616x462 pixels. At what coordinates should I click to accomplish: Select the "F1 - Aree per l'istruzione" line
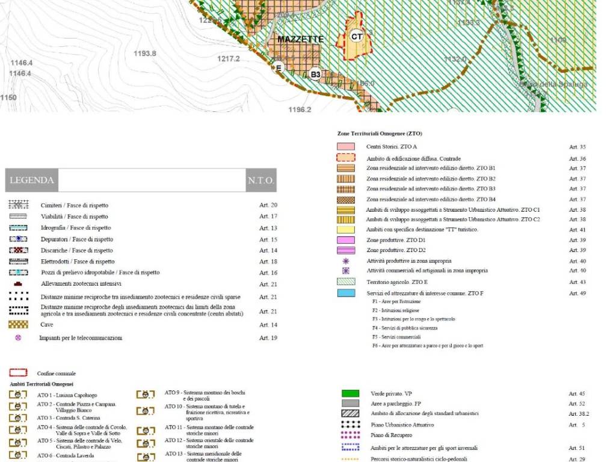396,302
